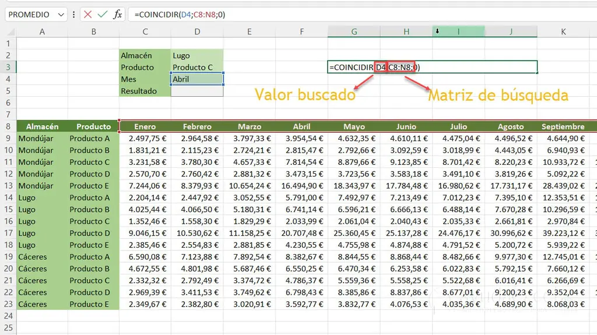This screenshot has height=335, width=597.
Task: Select column header D
Action: click(197, 31)
